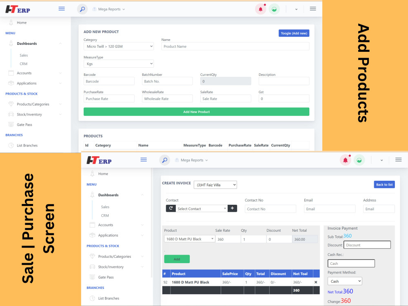408x306 pixels.
Task: Click Category column header in Products table
Action: [x=103, y=145]
